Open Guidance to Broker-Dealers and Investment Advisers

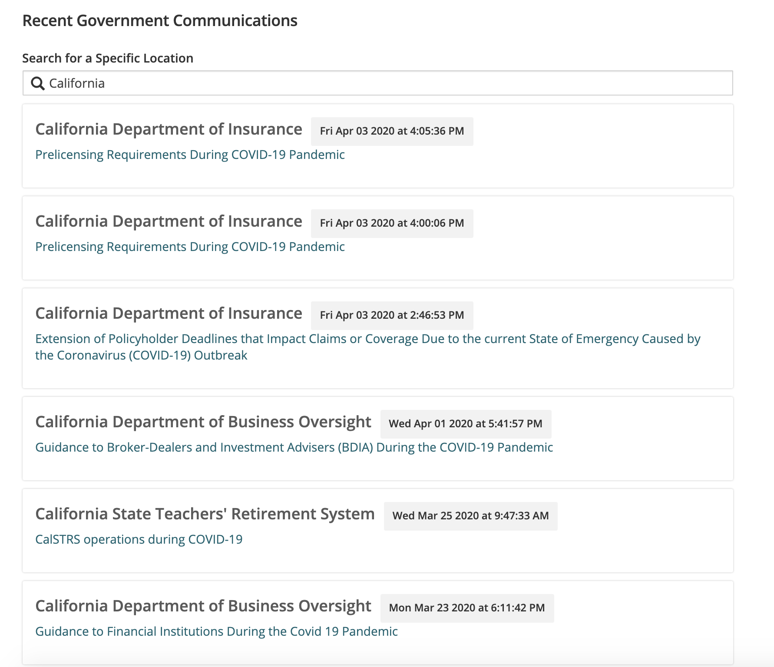[294, 447]
